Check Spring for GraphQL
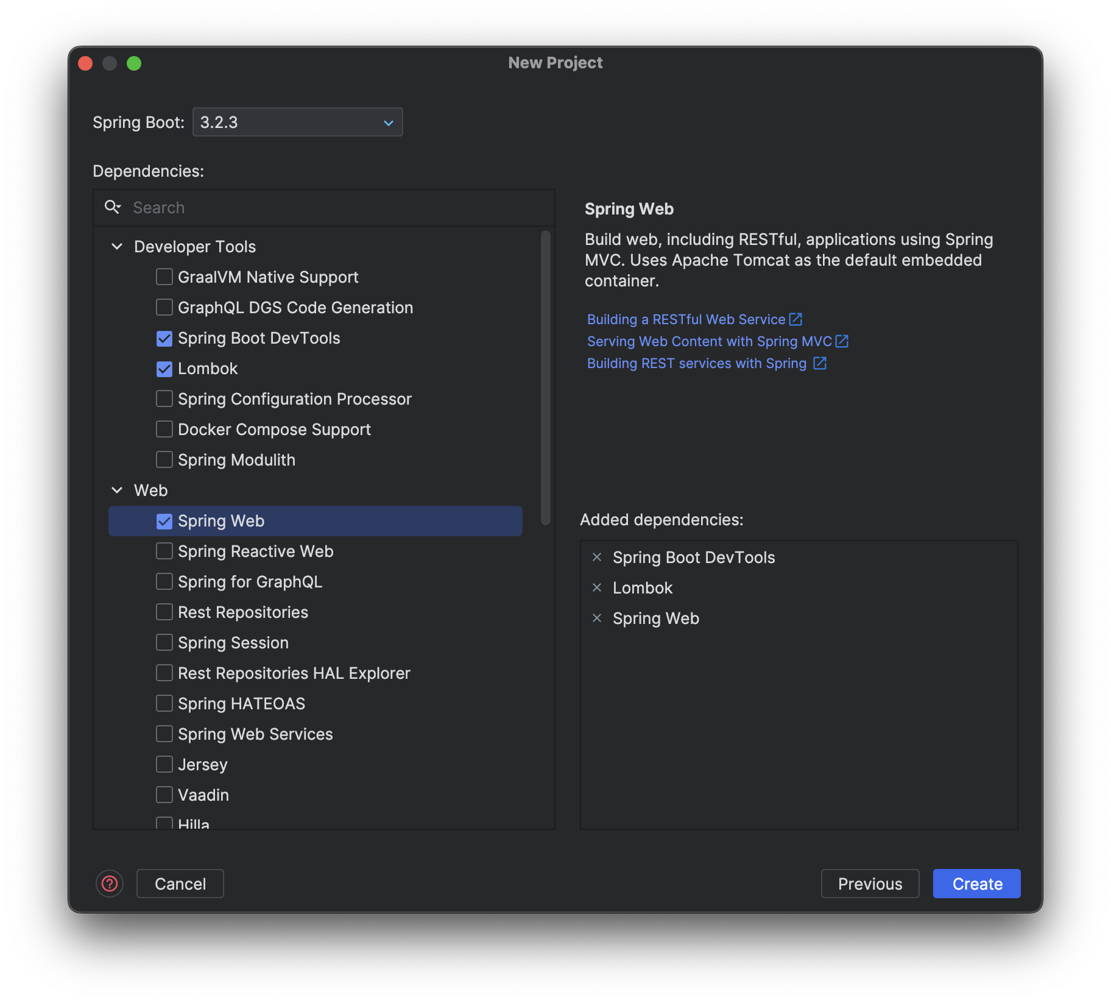The width and height of the screenshot is (1111, 1003). coord(164,581)
